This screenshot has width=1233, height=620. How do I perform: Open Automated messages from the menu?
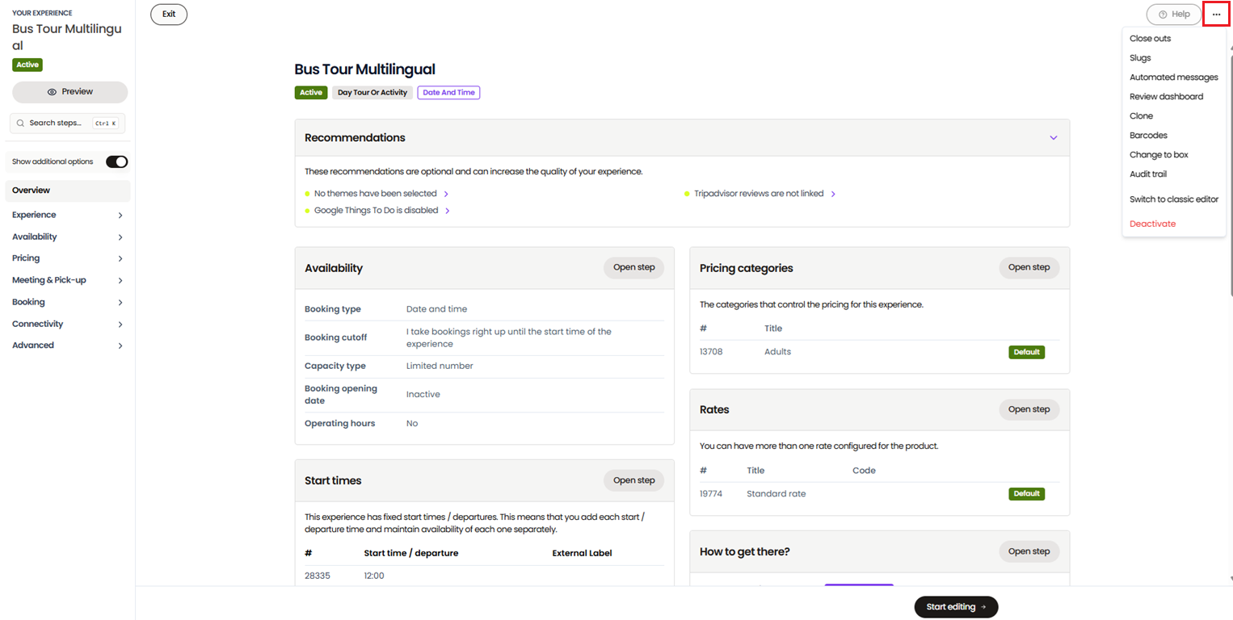tap(1174, 77)
